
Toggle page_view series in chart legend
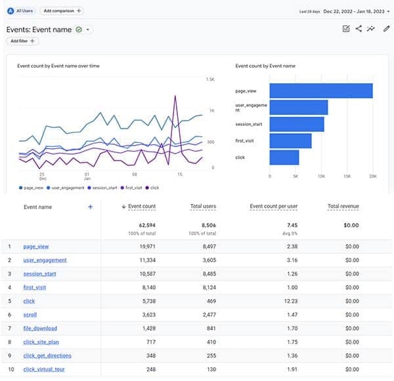32,188
